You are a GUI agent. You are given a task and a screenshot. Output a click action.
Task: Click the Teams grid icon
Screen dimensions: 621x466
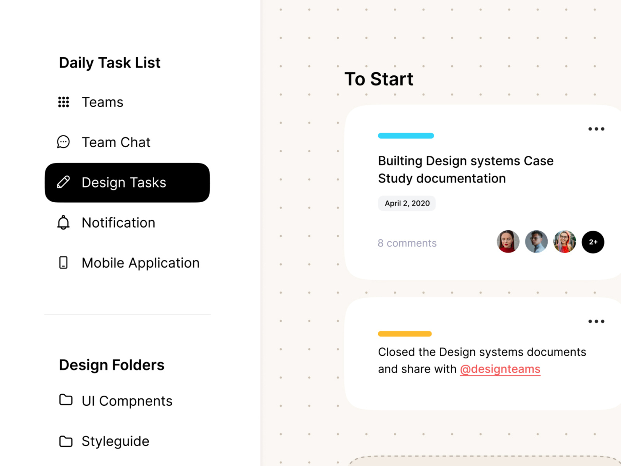tap(63, 102)
